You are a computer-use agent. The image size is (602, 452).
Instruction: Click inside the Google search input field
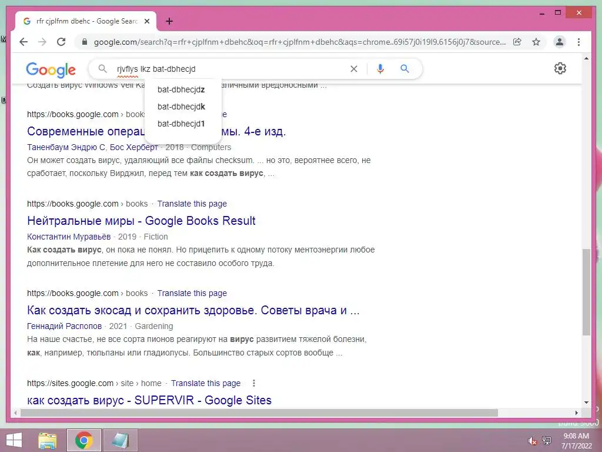click(x=230, y=69)
